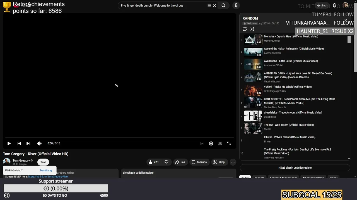Image resolution: width=357 pixels, height=200 pixels.
Task: Mute the video volume
Action: [39, 143]
